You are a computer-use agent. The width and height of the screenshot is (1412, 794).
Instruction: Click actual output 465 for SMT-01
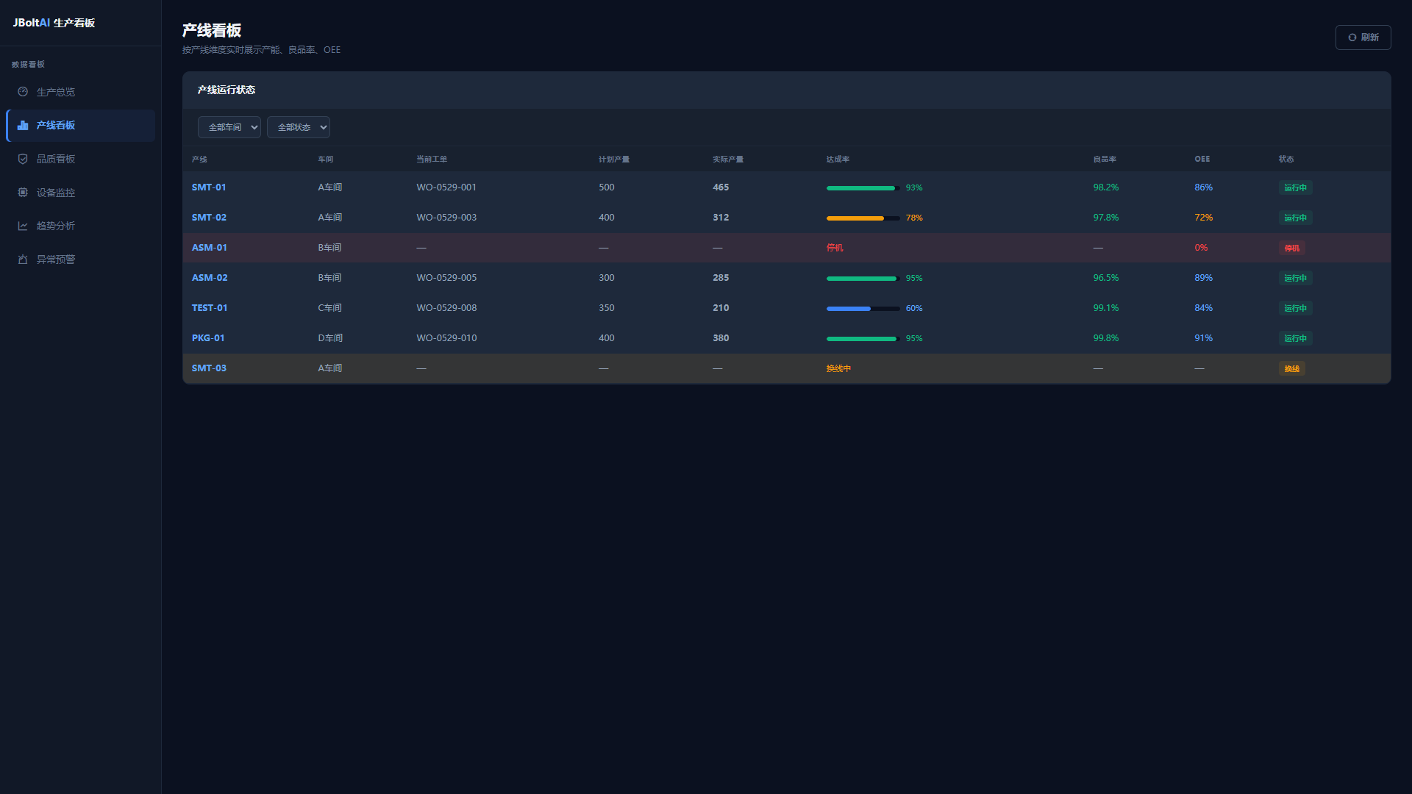pos(721,187)
